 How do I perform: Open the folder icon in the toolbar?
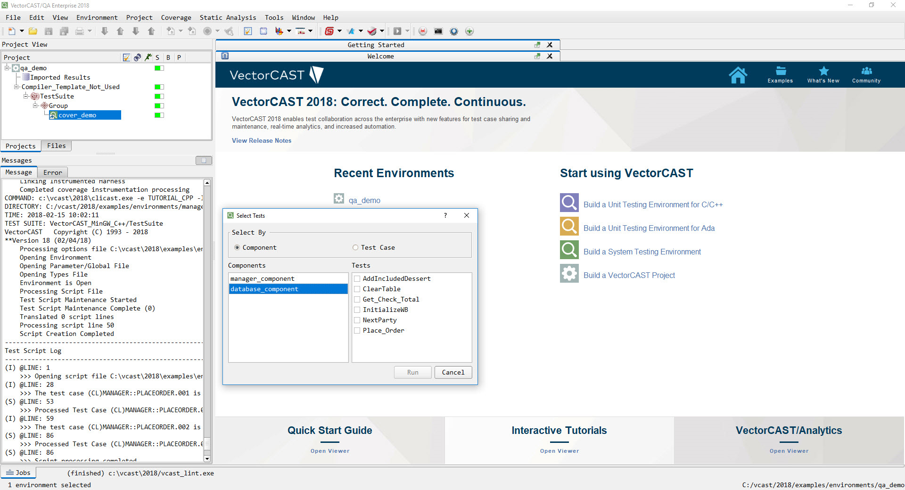pos(33,31)
